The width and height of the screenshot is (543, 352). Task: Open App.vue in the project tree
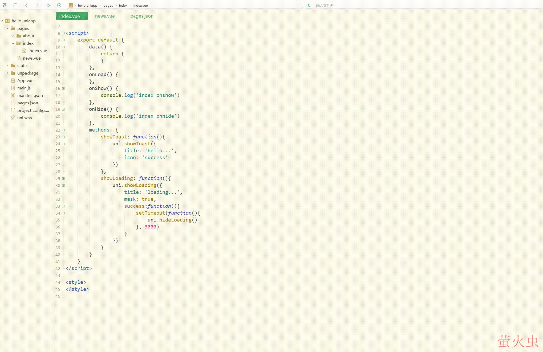click(x=25, y=80)
